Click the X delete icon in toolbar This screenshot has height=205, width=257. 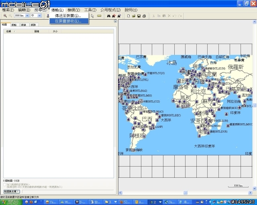click(x=169, y=16)
